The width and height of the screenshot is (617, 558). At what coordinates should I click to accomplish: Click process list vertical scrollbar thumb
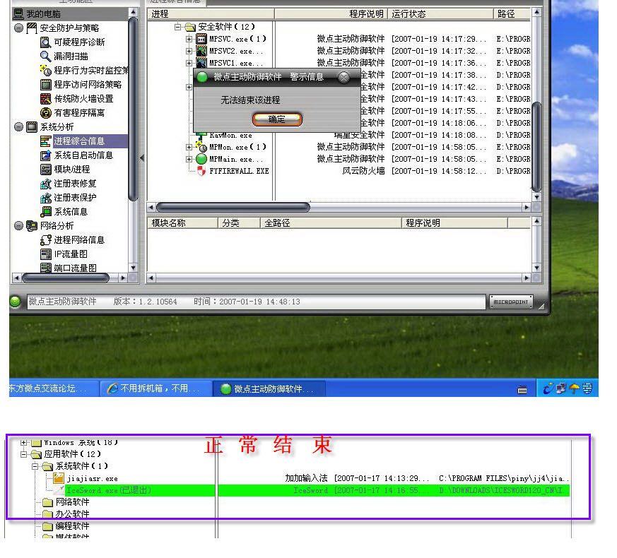click(x=536, y=146)
